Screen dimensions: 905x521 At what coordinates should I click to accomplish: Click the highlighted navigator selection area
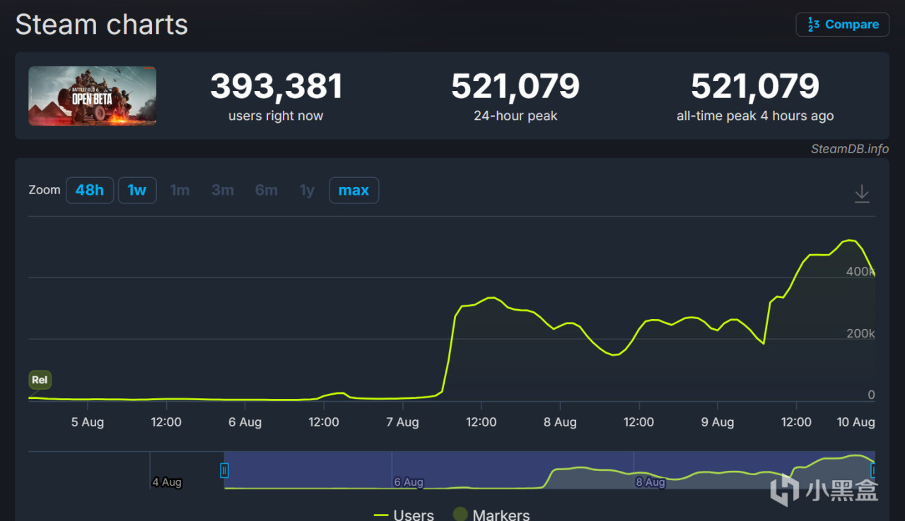(549, 469)
